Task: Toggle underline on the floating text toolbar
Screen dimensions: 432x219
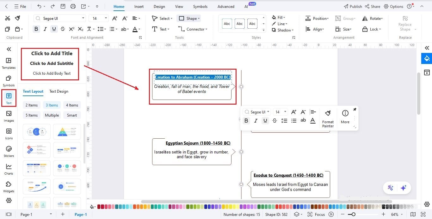Action: coord(265,120)
